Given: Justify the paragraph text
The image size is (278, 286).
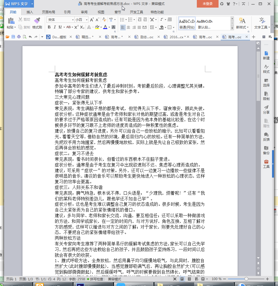Looking at the screenshot, I should click(x=139, y=27).
